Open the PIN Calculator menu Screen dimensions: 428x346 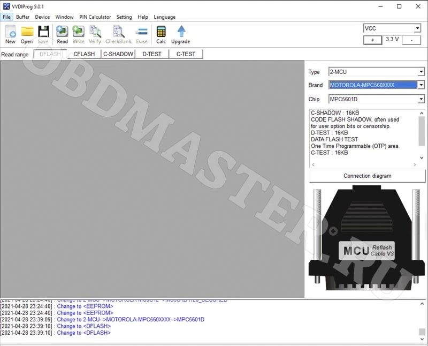coord(95,17)
